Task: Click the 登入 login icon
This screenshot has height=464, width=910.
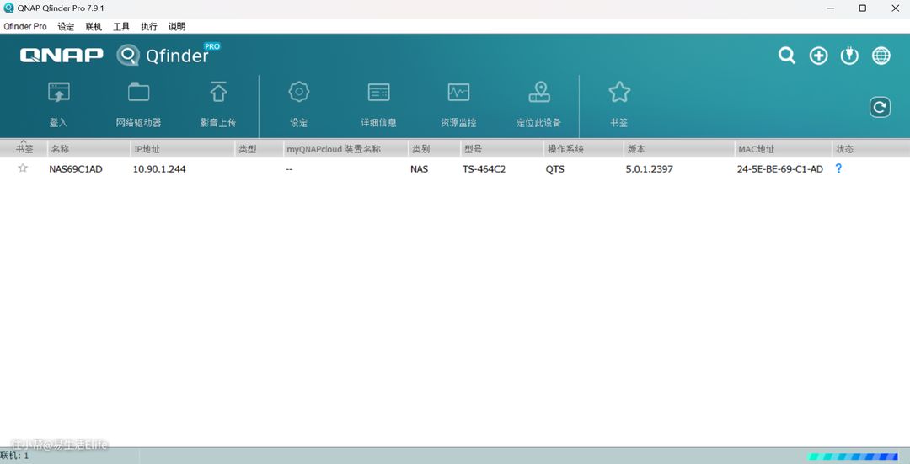Action: point(58,93)
